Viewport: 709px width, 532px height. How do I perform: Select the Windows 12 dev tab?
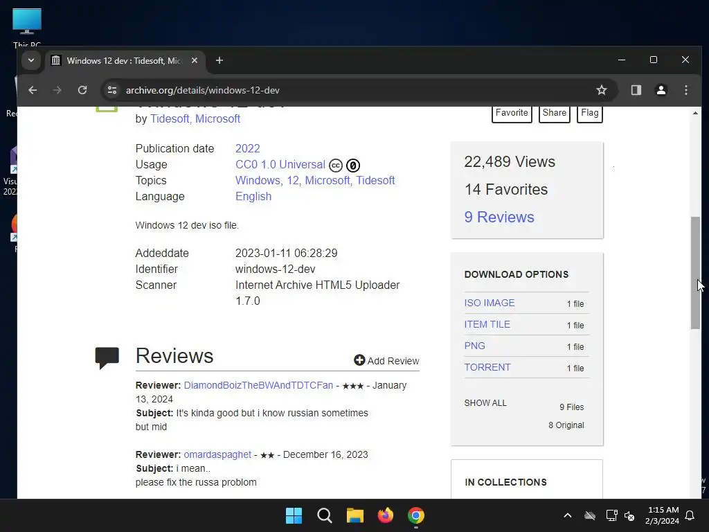pos(125,61)
